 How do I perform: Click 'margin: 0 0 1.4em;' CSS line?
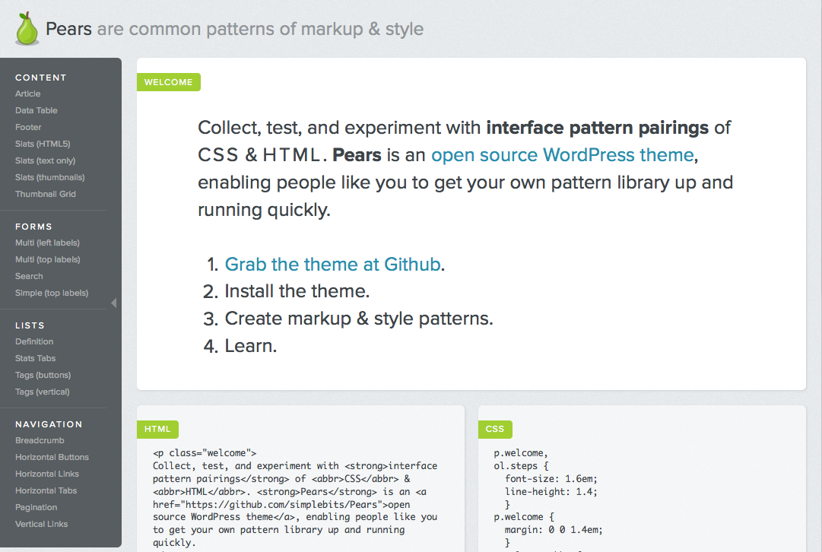click(554, 530)
